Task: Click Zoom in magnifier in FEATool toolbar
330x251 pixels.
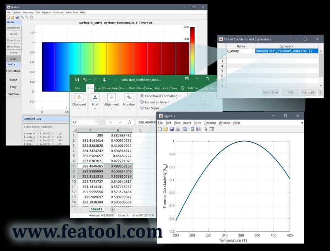Action: coord(22,17)
